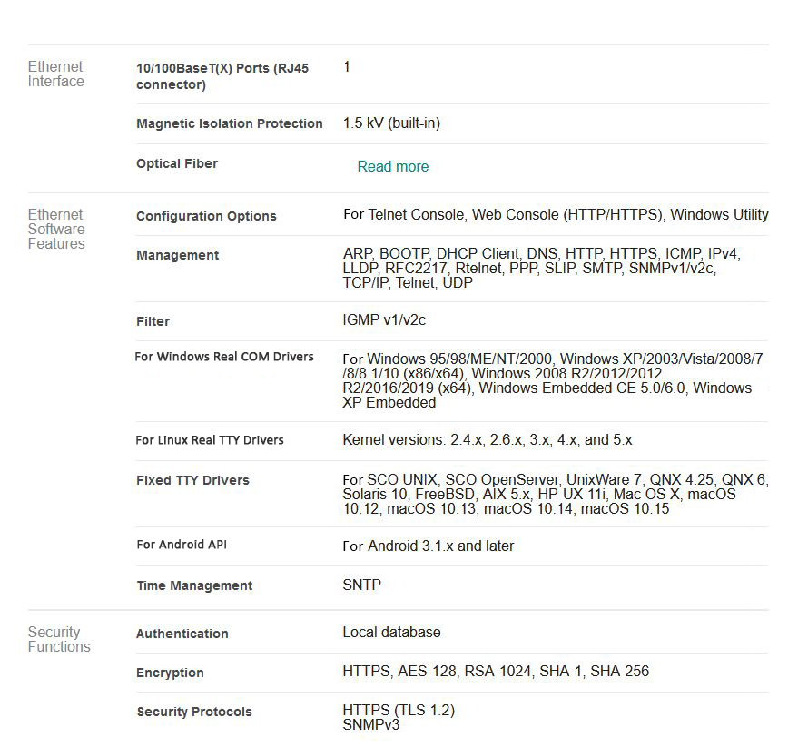Select the 10/100BaseT(X) Ports row label
Image resolution: width=798 pixels, height=747 pixels.
pos(222,77)
